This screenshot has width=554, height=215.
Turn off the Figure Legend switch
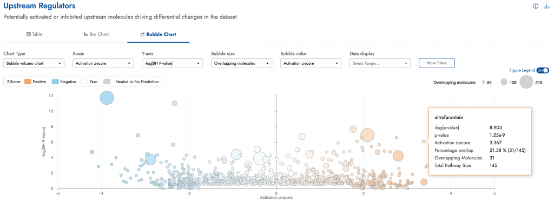click(543, 70)
